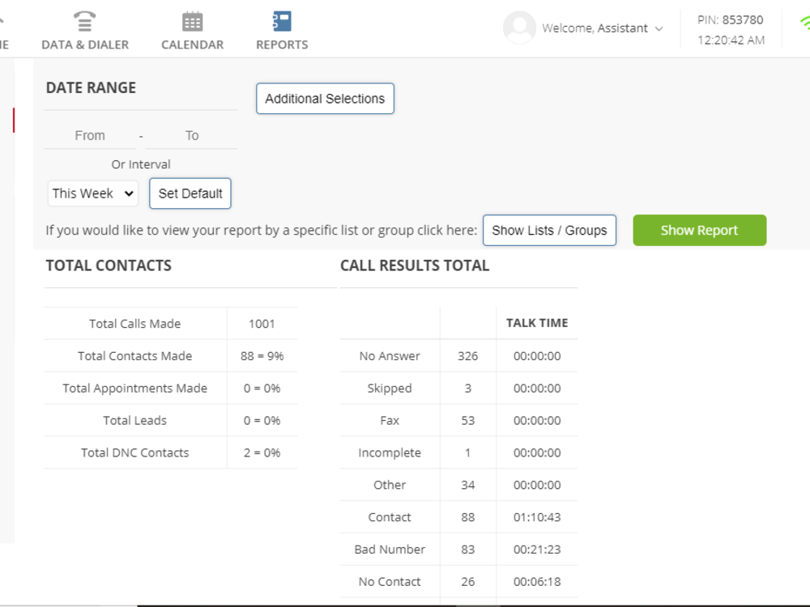The height and width of the screenshot is (607, 810).
Task: Click the TALK TIME column header
Action: [x=537, y=323]
